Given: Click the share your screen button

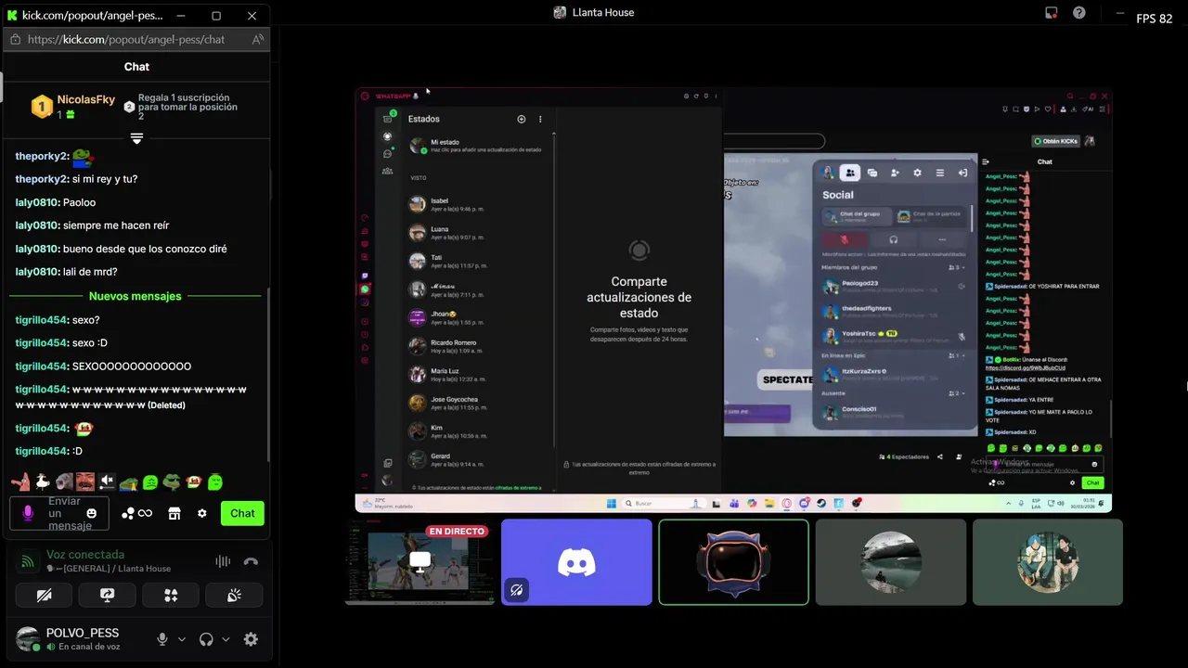Looking at the screenshot, I should click(107, 596).
